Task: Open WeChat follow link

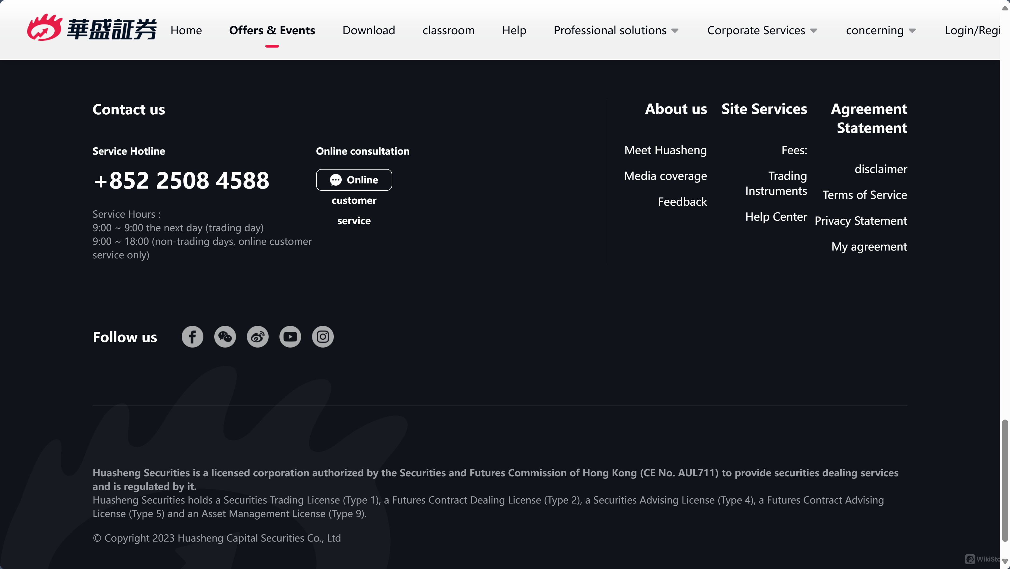Action: pyautogui.click(x=224, y=337)
